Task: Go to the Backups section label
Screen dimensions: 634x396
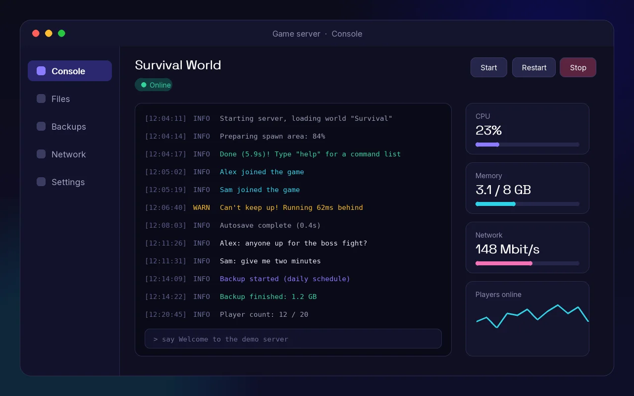Action: (69, 127)
